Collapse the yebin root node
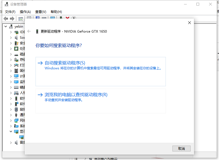The height and width of the screenshot is (160, 219). (6, 26)
